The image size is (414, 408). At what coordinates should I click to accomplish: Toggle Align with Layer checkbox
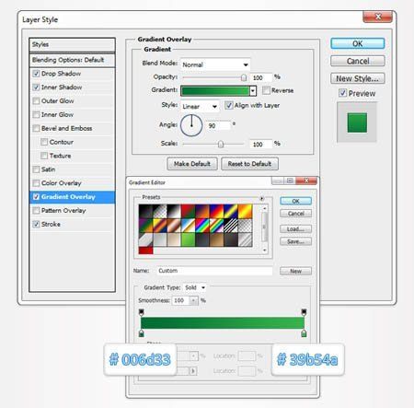click(229, 105)
